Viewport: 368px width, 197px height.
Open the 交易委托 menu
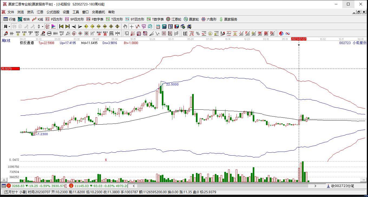(99, 12)
